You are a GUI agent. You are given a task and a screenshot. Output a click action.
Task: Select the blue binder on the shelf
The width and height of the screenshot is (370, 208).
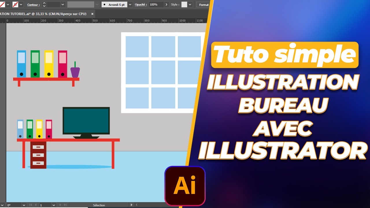click(x=21, y=64)
